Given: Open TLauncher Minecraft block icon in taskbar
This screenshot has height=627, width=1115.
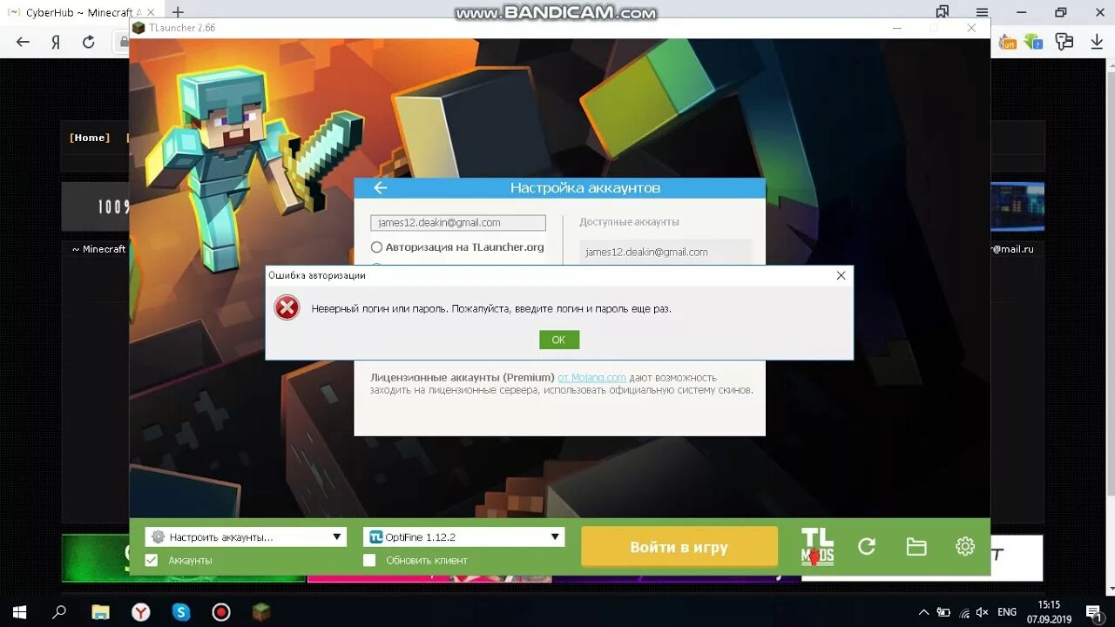Looking at the screenshot, I should pos(261,612).
